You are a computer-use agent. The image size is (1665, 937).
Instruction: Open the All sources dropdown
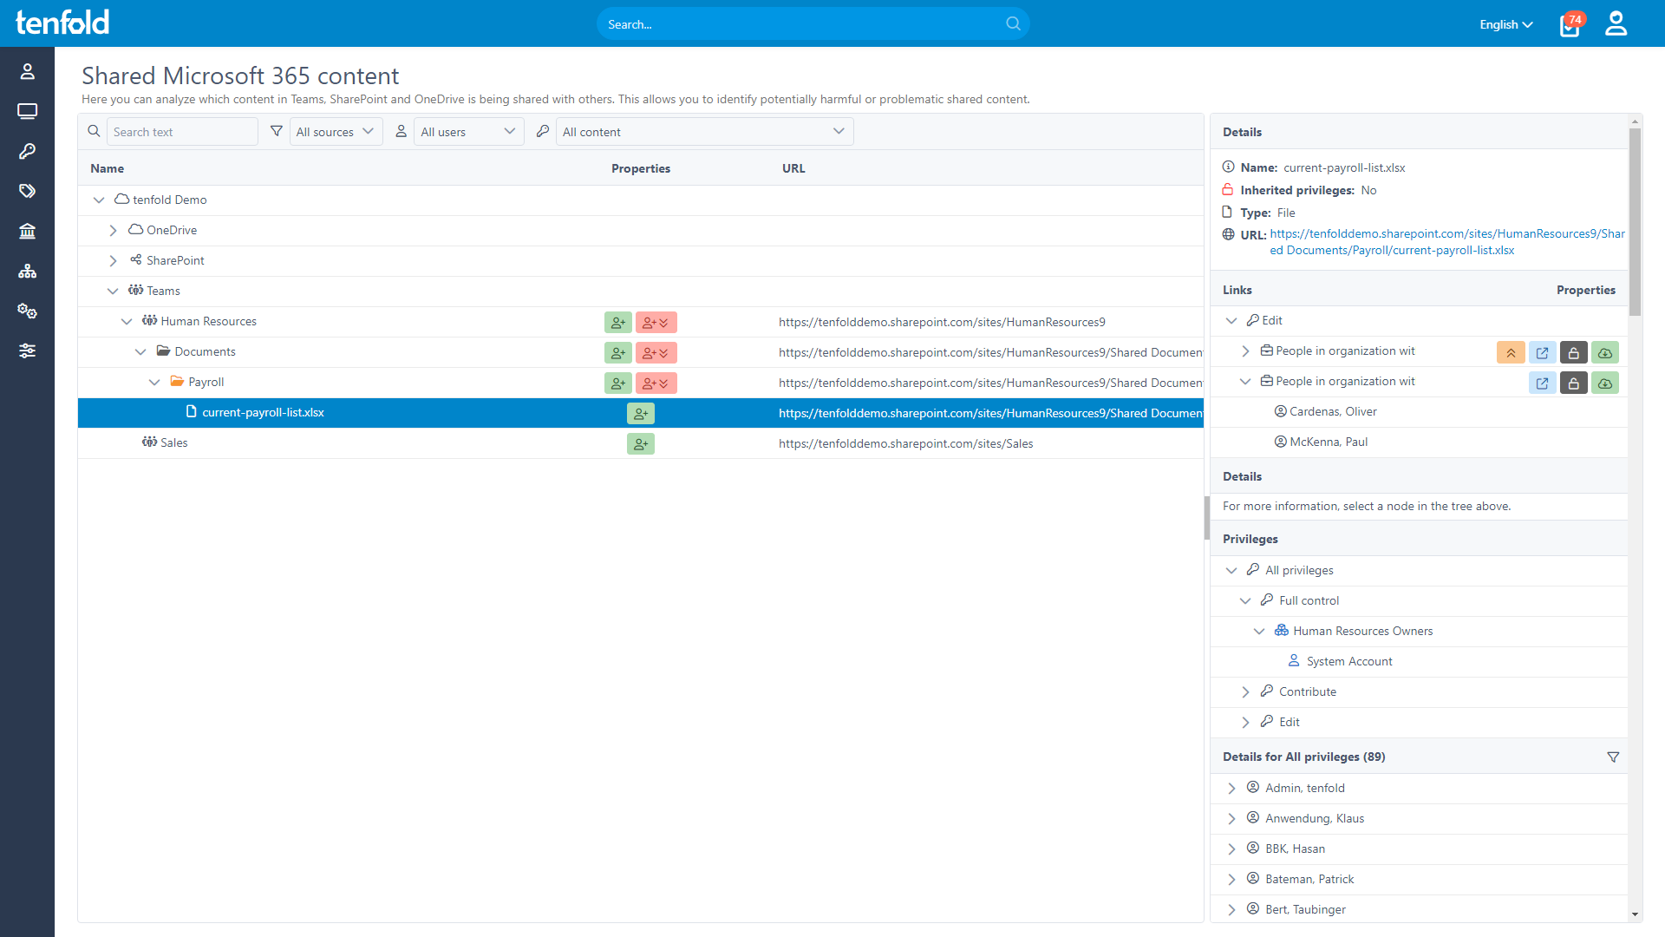(x=335, y=131)
